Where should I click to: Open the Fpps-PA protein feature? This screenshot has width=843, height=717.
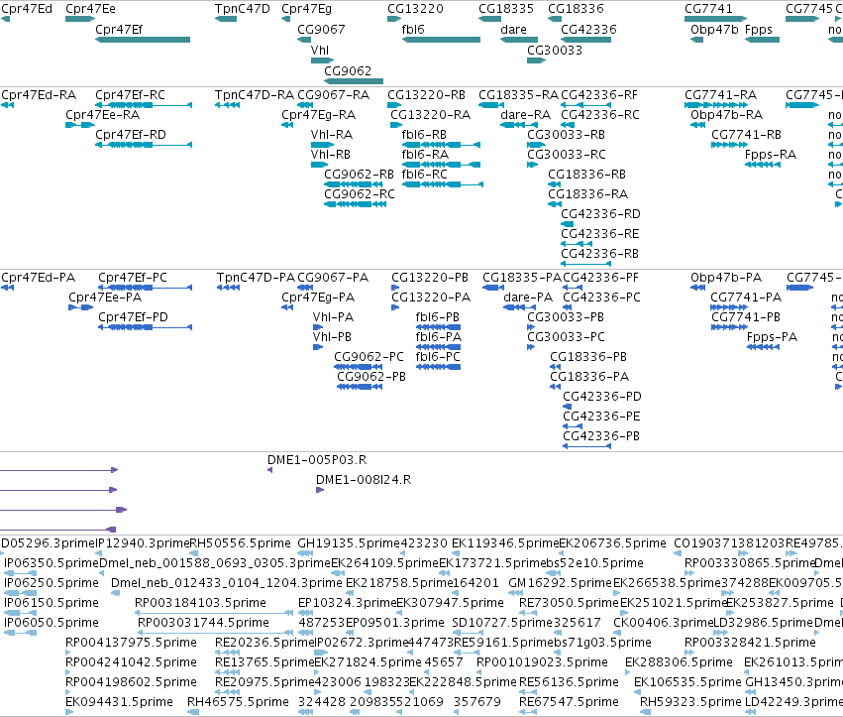(764, 347)
